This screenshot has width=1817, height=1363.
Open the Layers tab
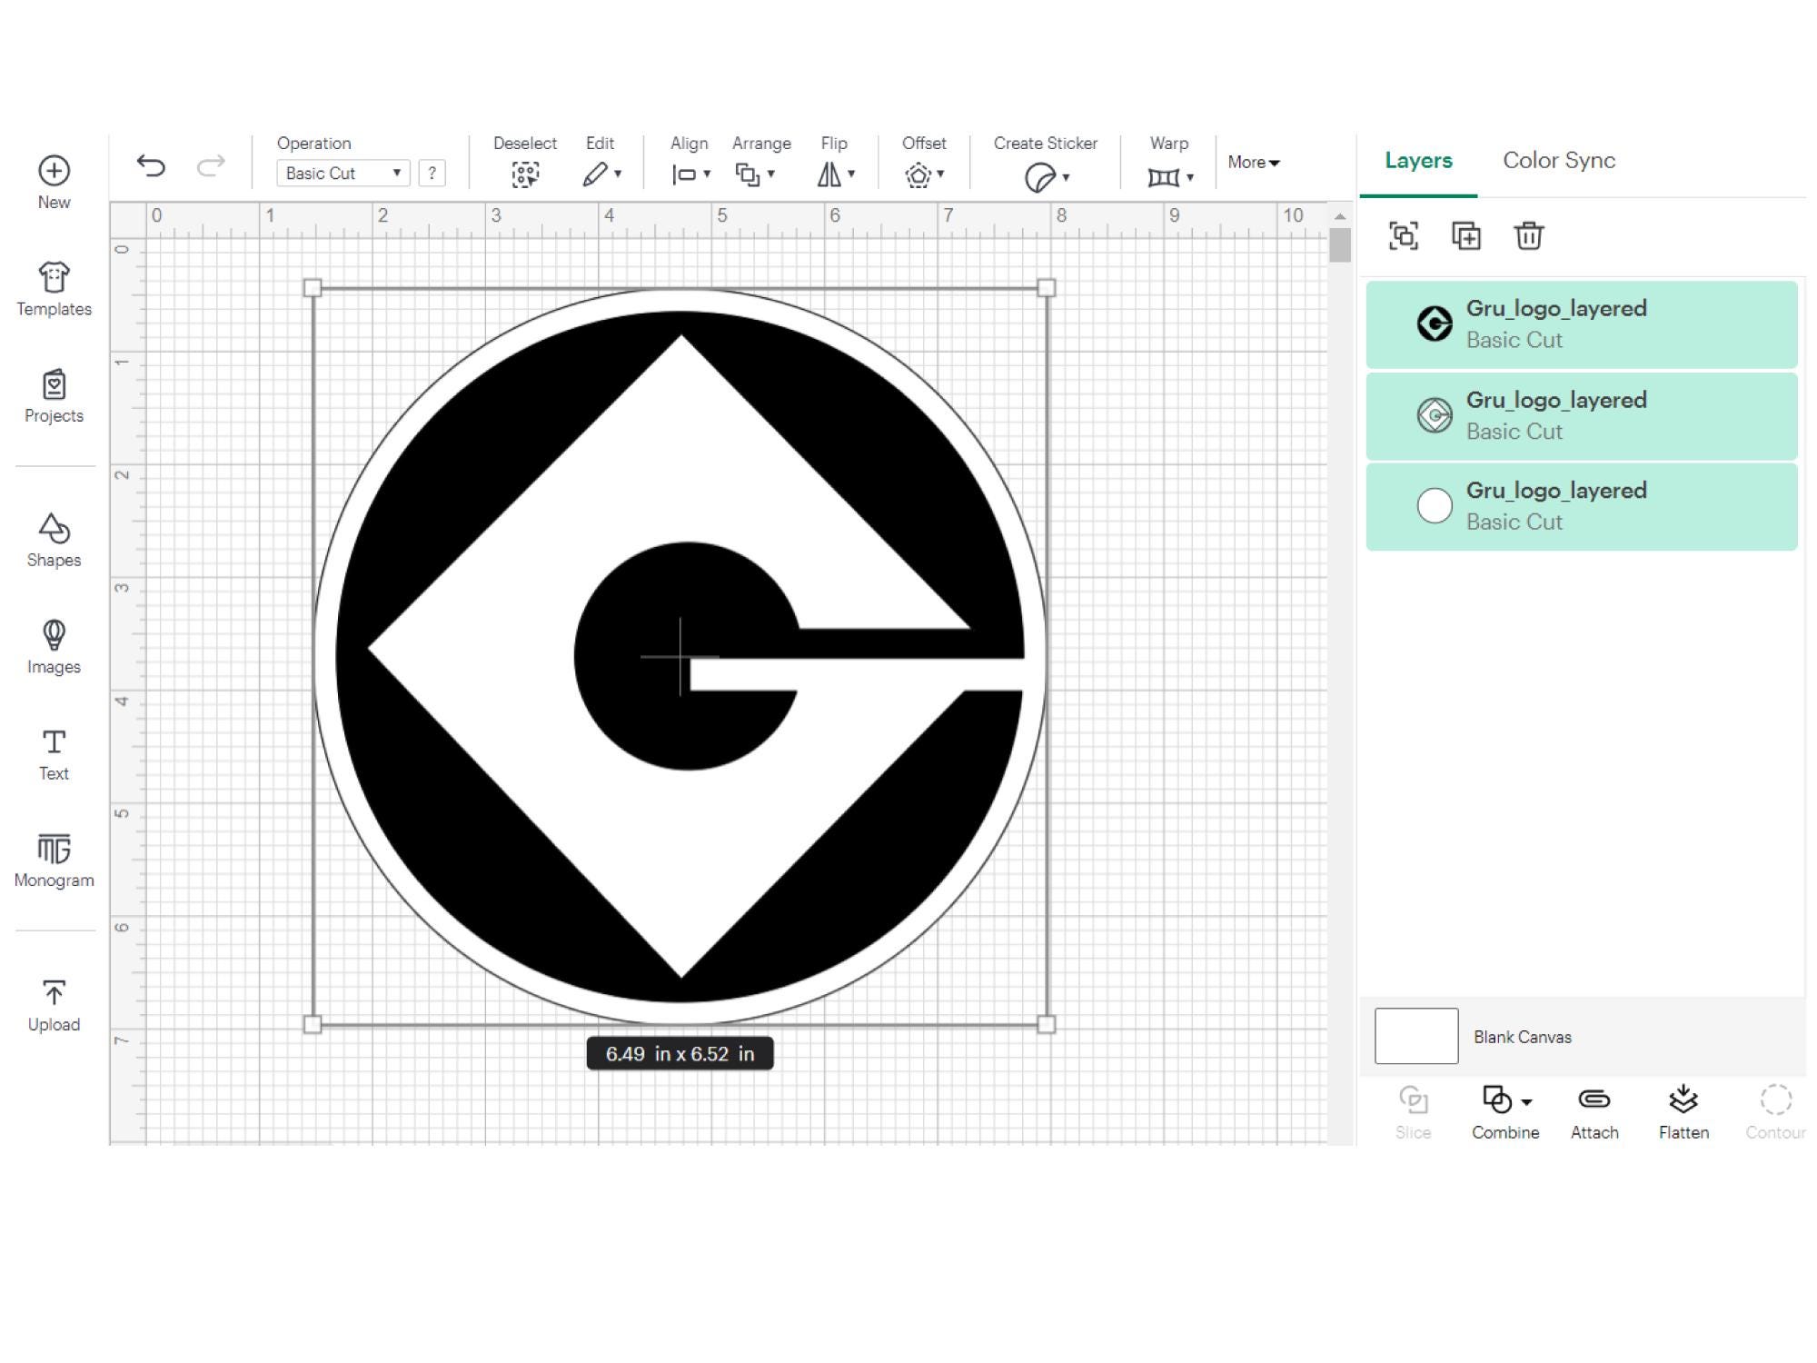coord(1417,160)
